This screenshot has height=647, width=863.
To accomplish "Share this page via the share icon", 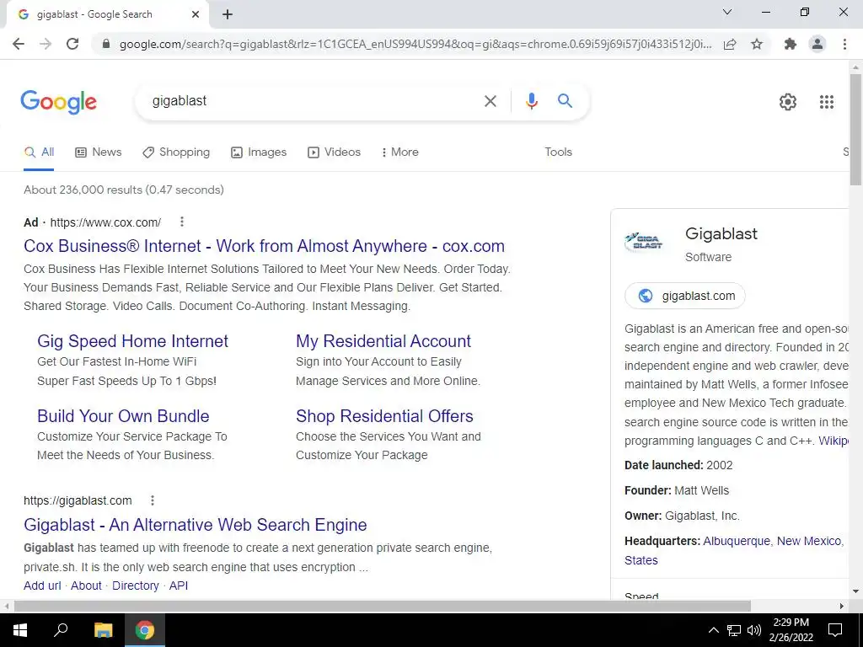I will coord(730,44).
